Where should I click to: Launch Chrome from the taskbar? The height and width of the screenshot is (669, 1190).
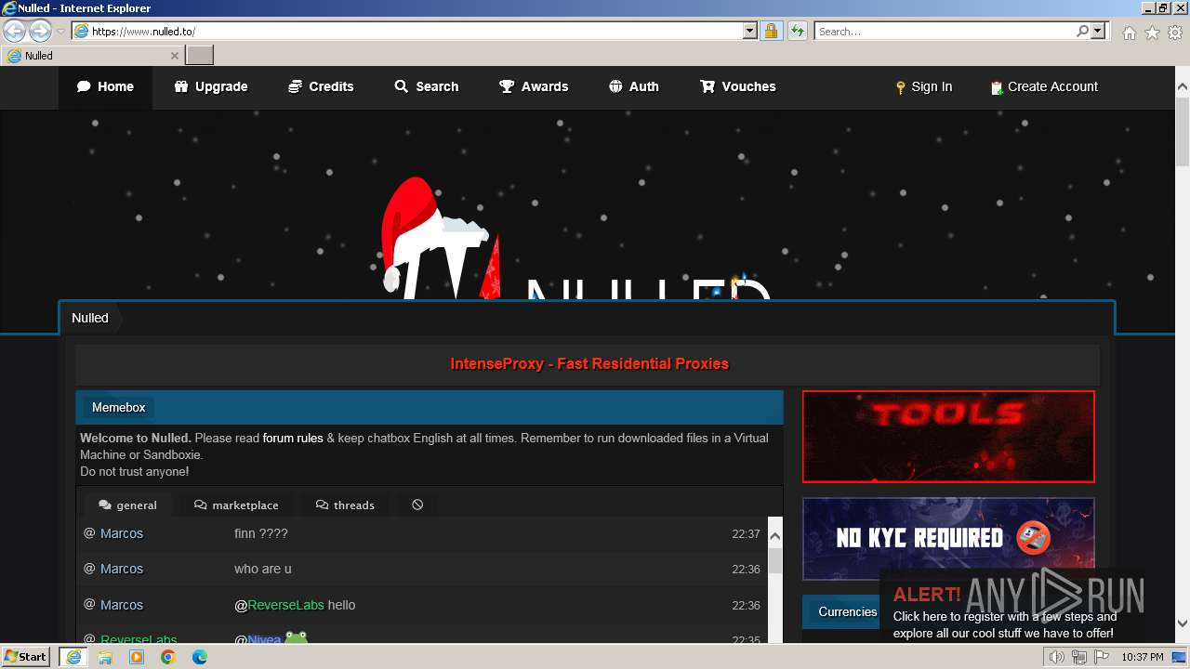click(x=168, y=657)
